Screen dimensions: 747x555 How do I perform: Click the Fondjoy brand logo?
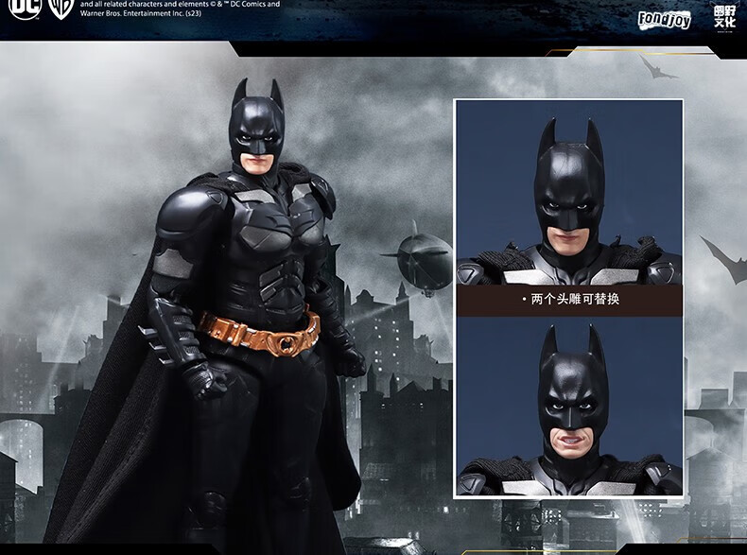(x=664, y=20)
